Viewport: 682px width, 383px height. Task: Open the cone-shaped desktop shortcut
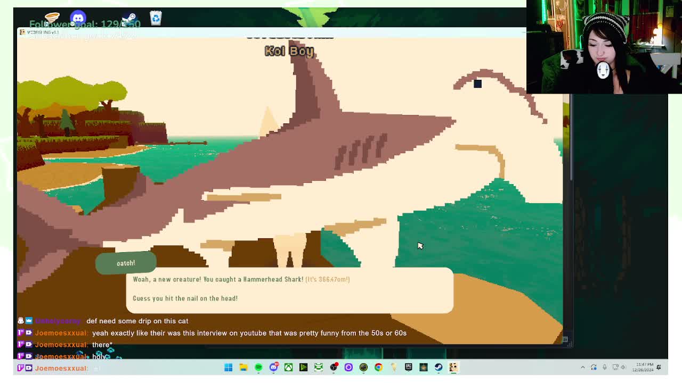(x=52, y=19)
